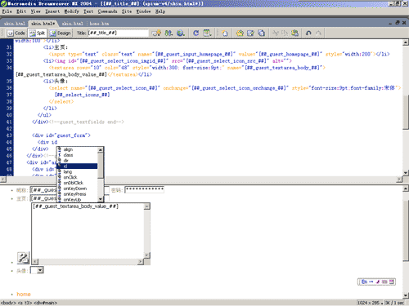The height and width of the screenshot is (306, 409).
Task: Click the textarea horizontal scroll-right arrow
Action: coord(141,261)
